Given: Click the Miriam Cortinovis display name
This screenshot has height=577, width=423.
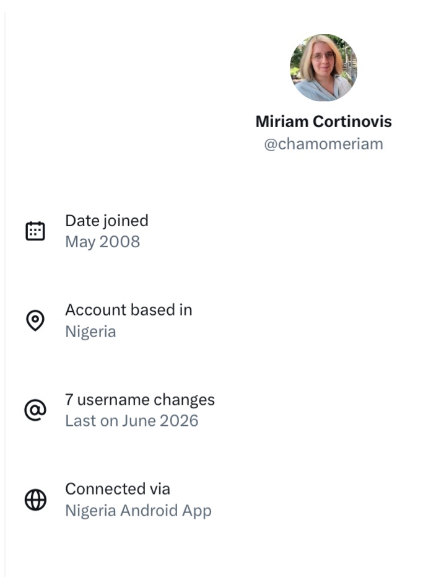Looking at the screenshot, I should coord(324,121).
